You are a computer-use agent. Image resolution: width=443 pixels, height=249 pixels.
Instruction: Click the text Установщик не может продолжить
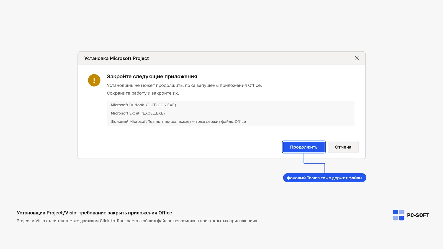click(145, 85)
